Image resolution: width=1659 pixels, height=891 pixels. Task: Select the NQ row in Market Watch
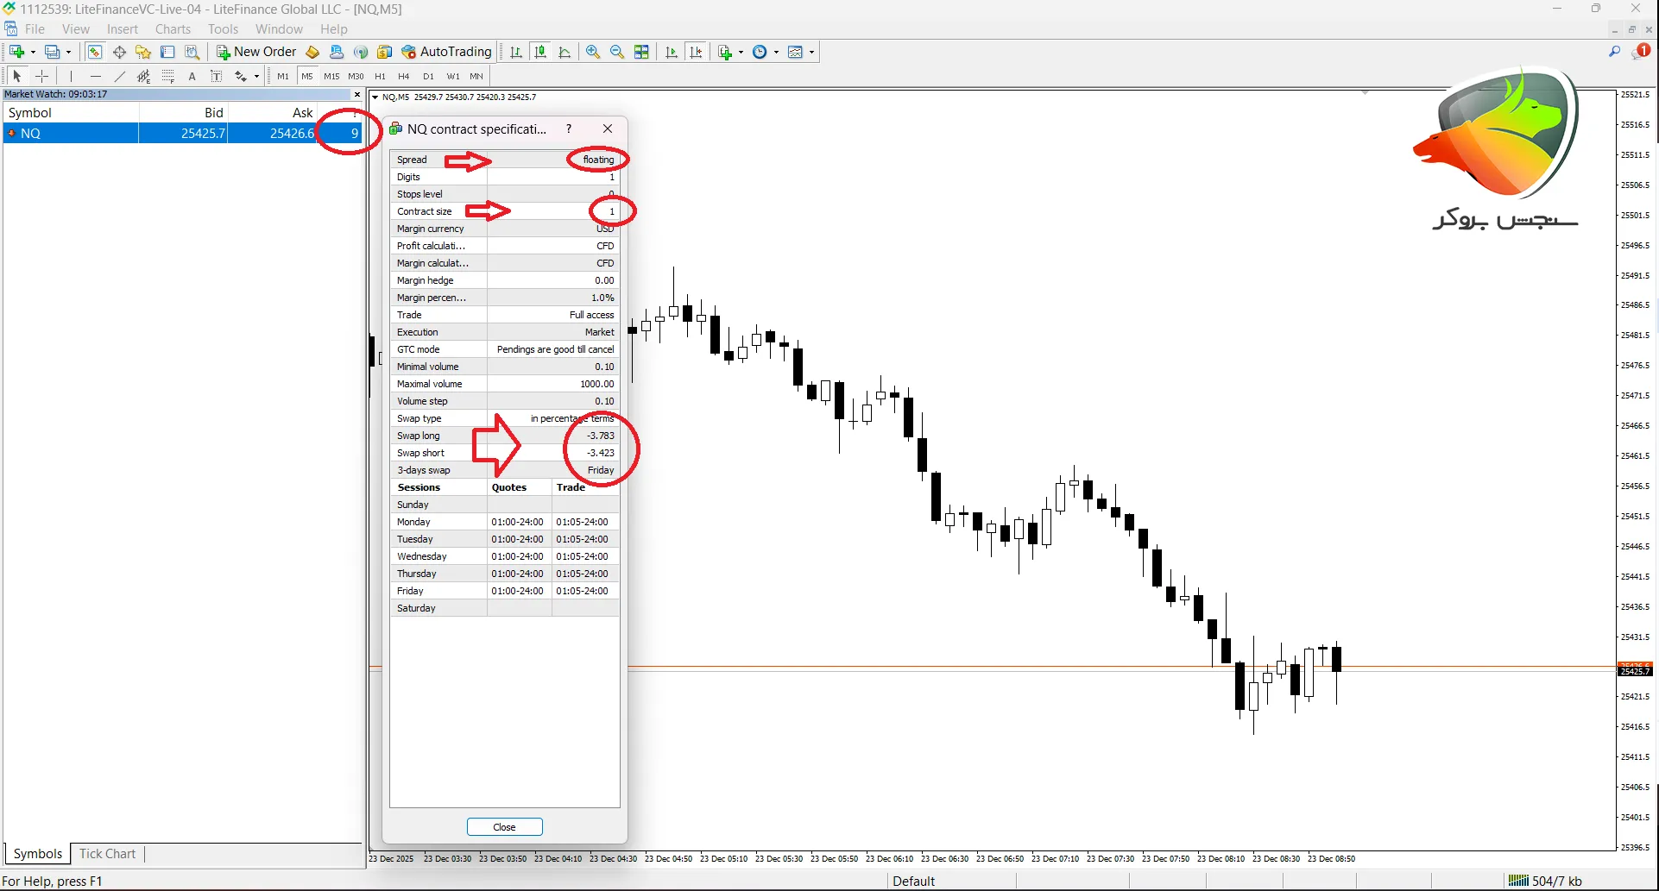69,133
